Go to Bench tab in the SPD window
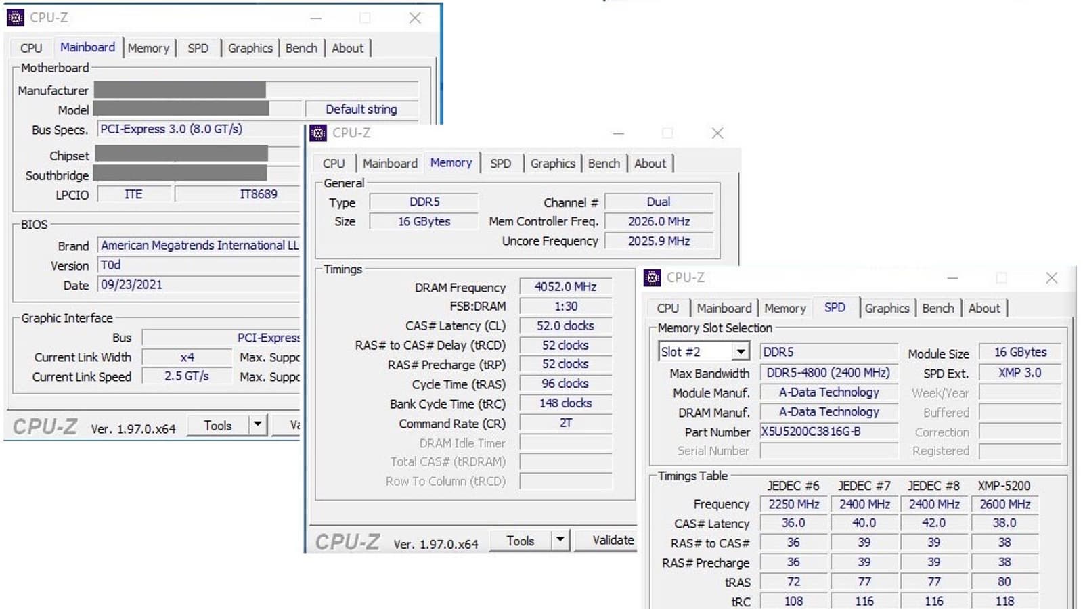1083x609 pixels. pos(938,308)
